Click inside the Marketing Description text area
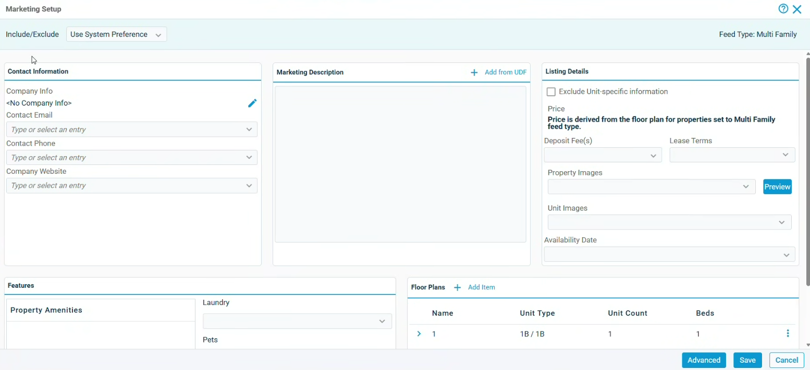The width and height of the screenshot is (810, 370). pyautogui.click(x=400, y=164)
